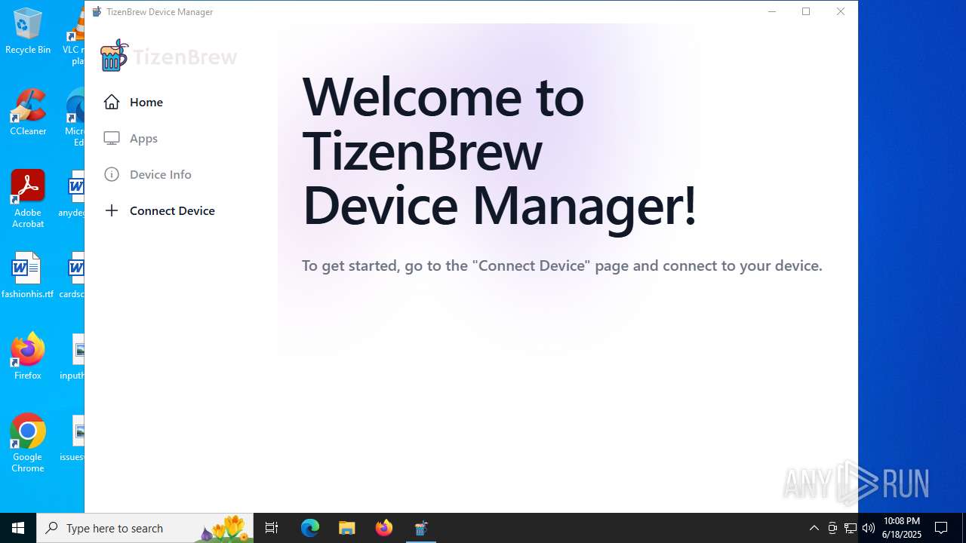Show hidden system tray icons
966x543 pixels.
[x=814, y=528]
